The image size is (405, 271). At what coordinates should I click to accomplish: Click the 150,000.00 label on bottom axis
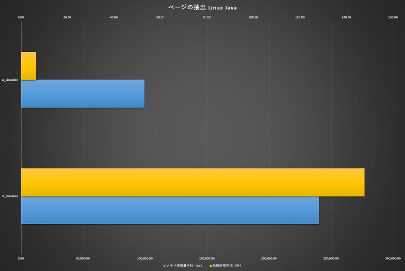point(207,258)
